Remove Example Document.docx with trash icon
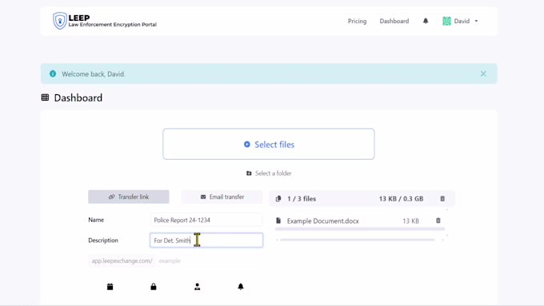The image size is (544, 306). (438, 221)
